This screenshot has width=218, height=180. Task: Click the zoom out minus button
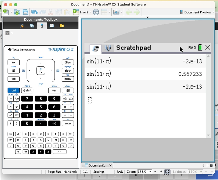[x=155, y=172]
